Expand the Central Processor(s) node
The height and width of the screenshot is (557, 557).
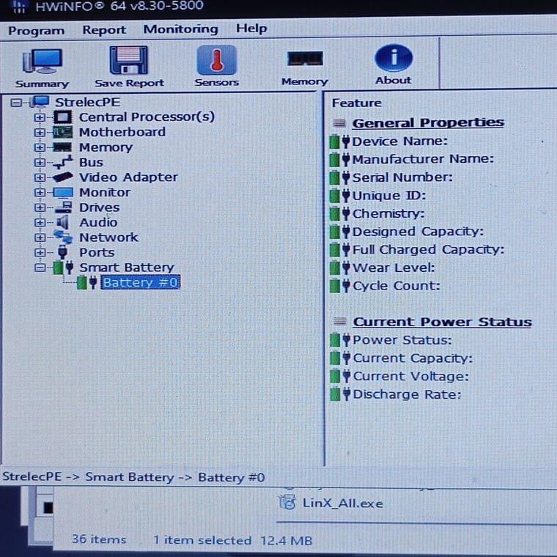40,117
